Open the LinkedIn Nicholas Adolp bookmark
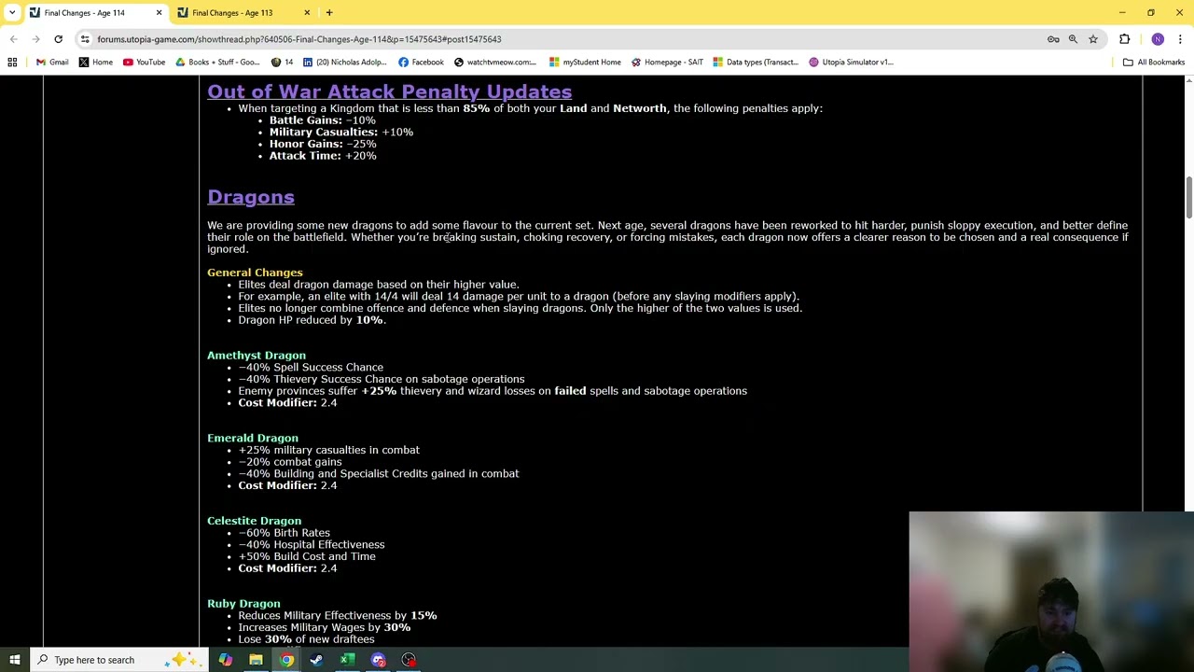The width and height of the screenshot is (1194, 672). click(344, 63)
